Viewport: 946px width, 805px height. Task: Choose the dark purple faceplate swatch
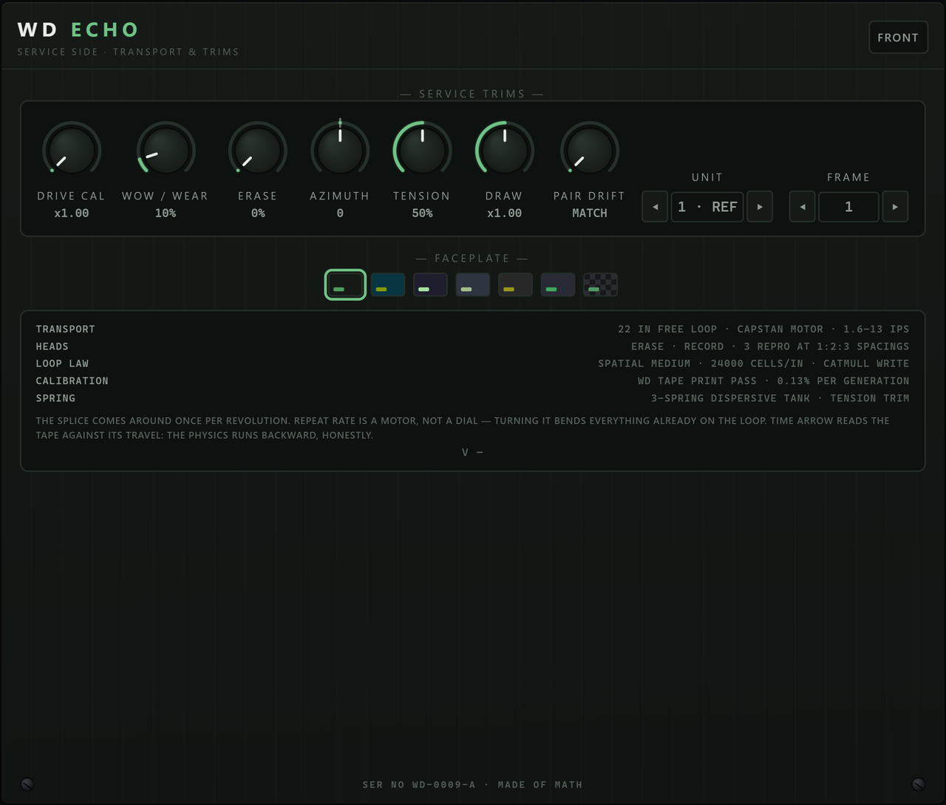[430, 285]
